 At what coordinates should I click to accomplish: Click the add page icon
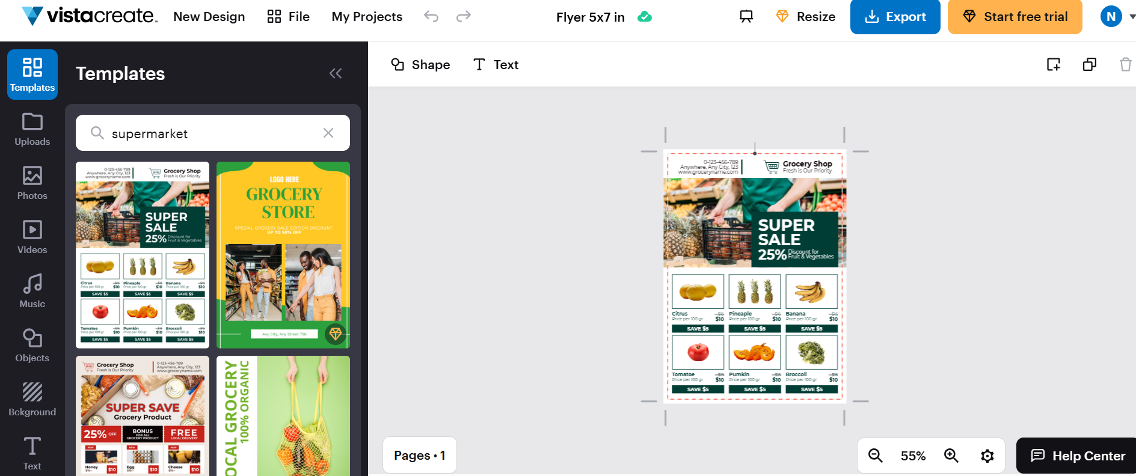[1053, 64]
